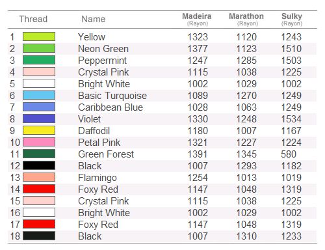Click the Daffodil yellow swatch

(39, 130)
